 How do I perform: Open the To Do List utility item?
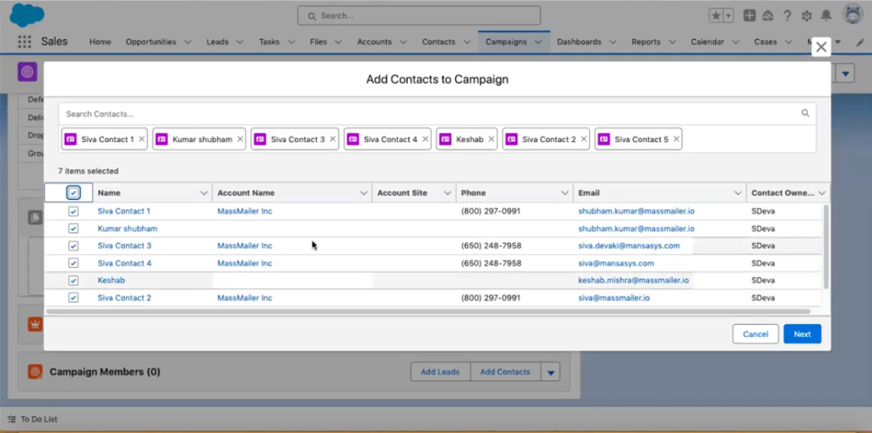click(x=32, y=419)
